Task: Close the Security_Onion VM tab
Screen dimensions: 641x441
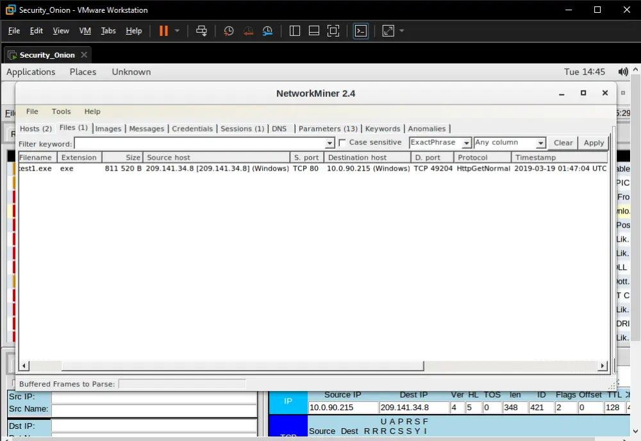Action: pos(84,54)
